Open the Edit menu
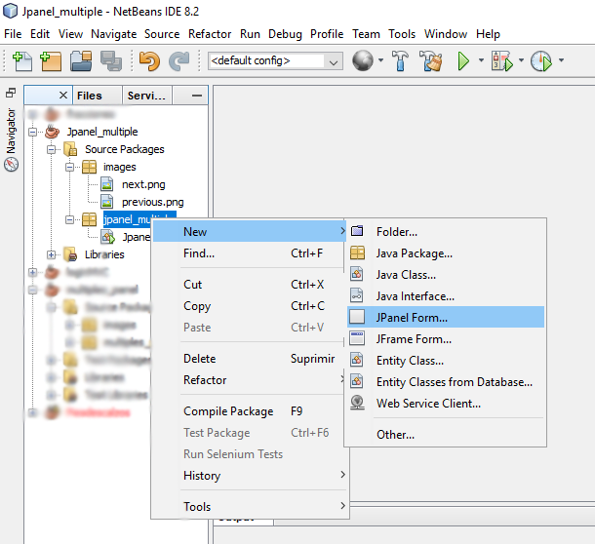This screenshot has width=595, height=544. click(40, 34)
